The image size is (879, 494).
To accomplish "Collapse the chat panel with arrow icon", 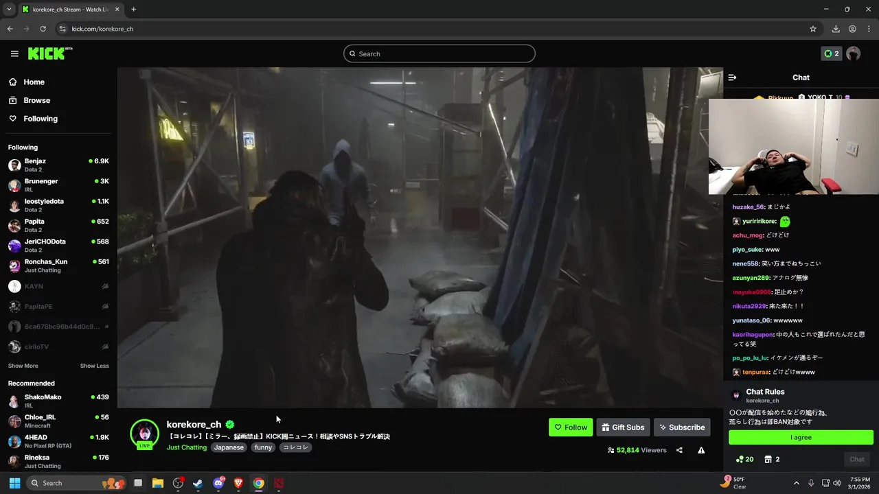I will point(732,78).
